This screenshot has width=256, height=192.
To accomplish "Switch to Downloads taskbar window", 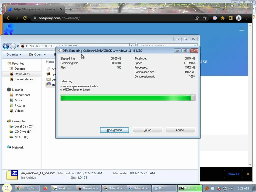I will [x=88, y=188].
